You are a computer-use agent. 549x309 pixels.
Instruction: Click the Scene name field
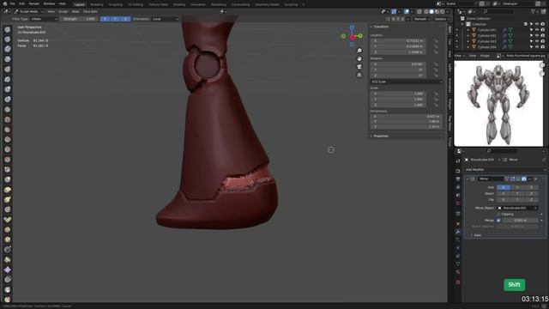[x=460, y=3]
